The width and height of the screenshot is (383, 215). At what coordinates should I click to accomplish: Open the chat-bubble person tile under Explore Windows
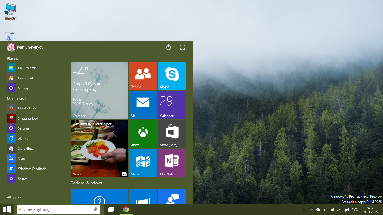click(x=172, y=196)
